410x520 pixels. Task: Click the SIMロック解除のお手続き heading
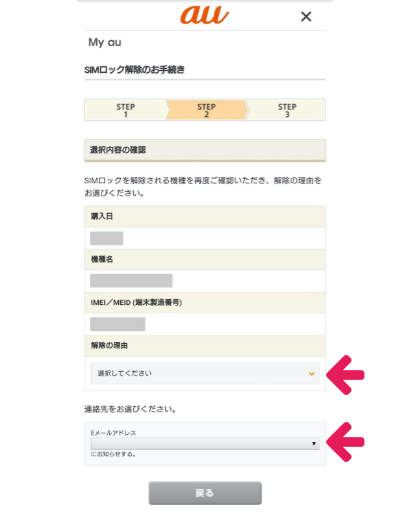[x=135, y=70]
